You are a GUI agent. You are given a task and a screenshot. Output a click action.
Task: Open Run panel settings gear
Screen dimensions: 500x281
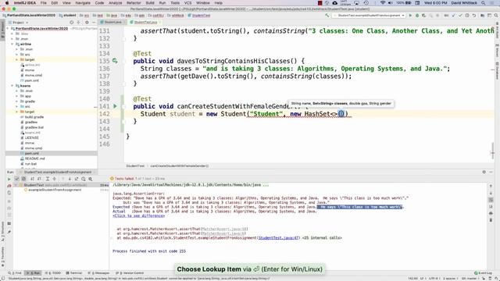(x=484, y=172)
